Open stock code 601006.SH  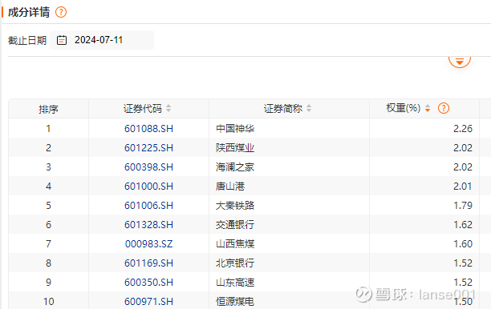coord(148,205)
